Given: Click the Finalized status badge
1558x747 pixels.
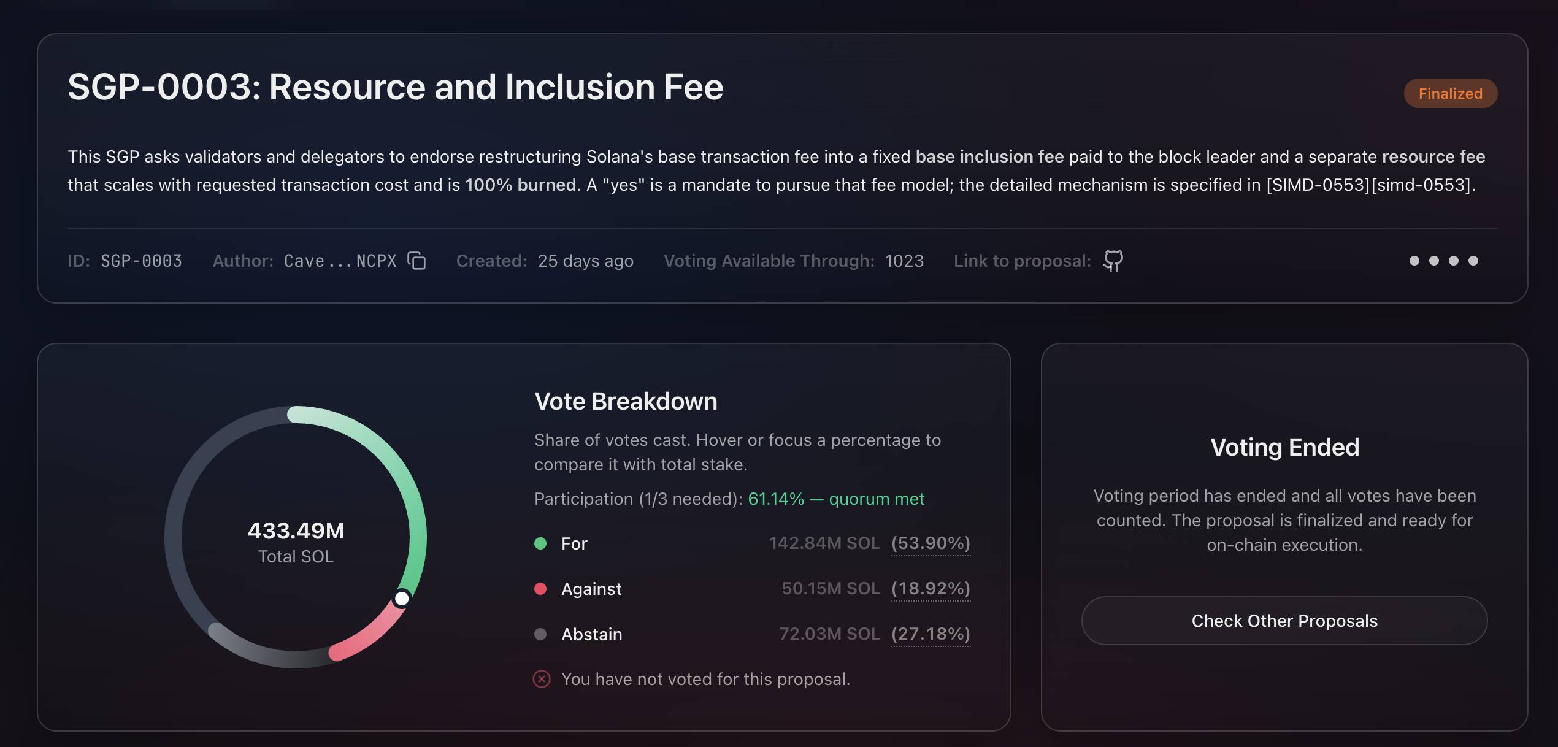Looking at the screenshot, I should pyautogui.click(x=1451, y=93).
